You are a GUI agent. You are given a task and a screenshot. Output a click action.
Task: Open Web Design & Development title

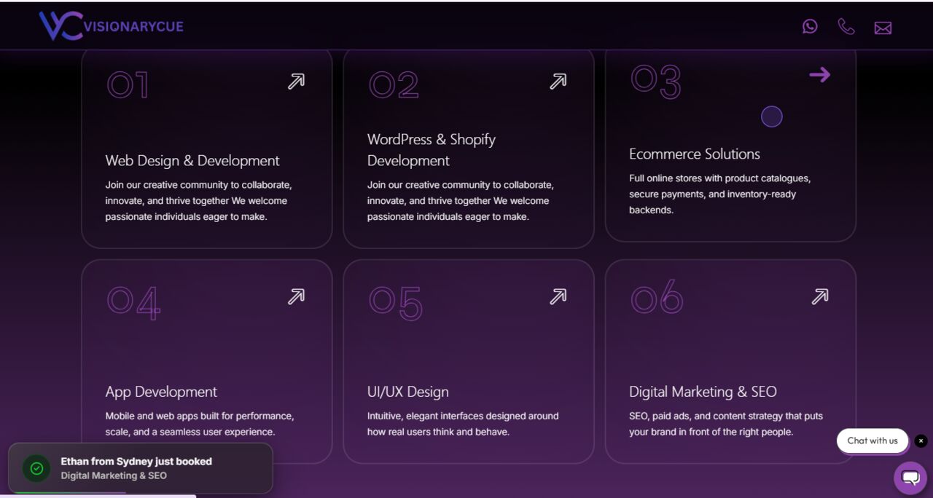point(192,161)
